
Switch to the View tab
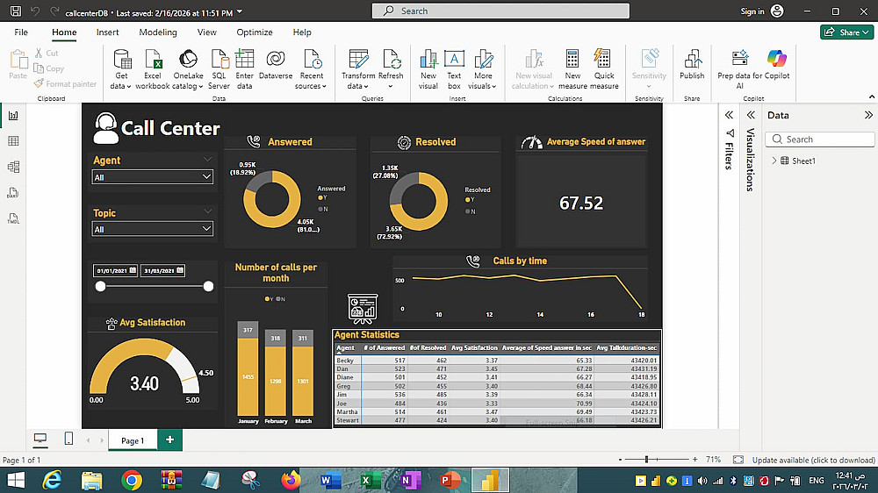pyautogui.click(x=206, y=32)
